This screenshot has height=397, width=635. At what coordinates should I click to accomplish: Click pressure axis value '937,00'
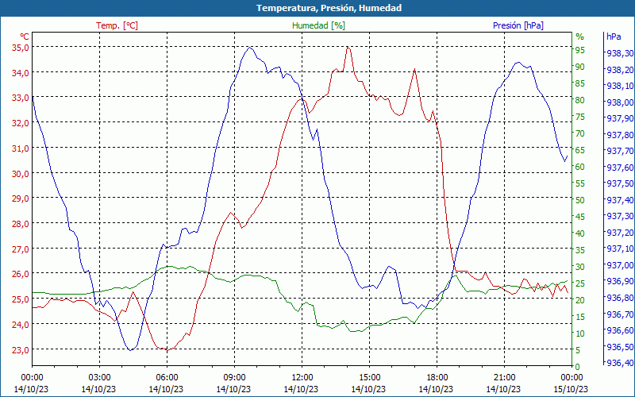(620, 265)
